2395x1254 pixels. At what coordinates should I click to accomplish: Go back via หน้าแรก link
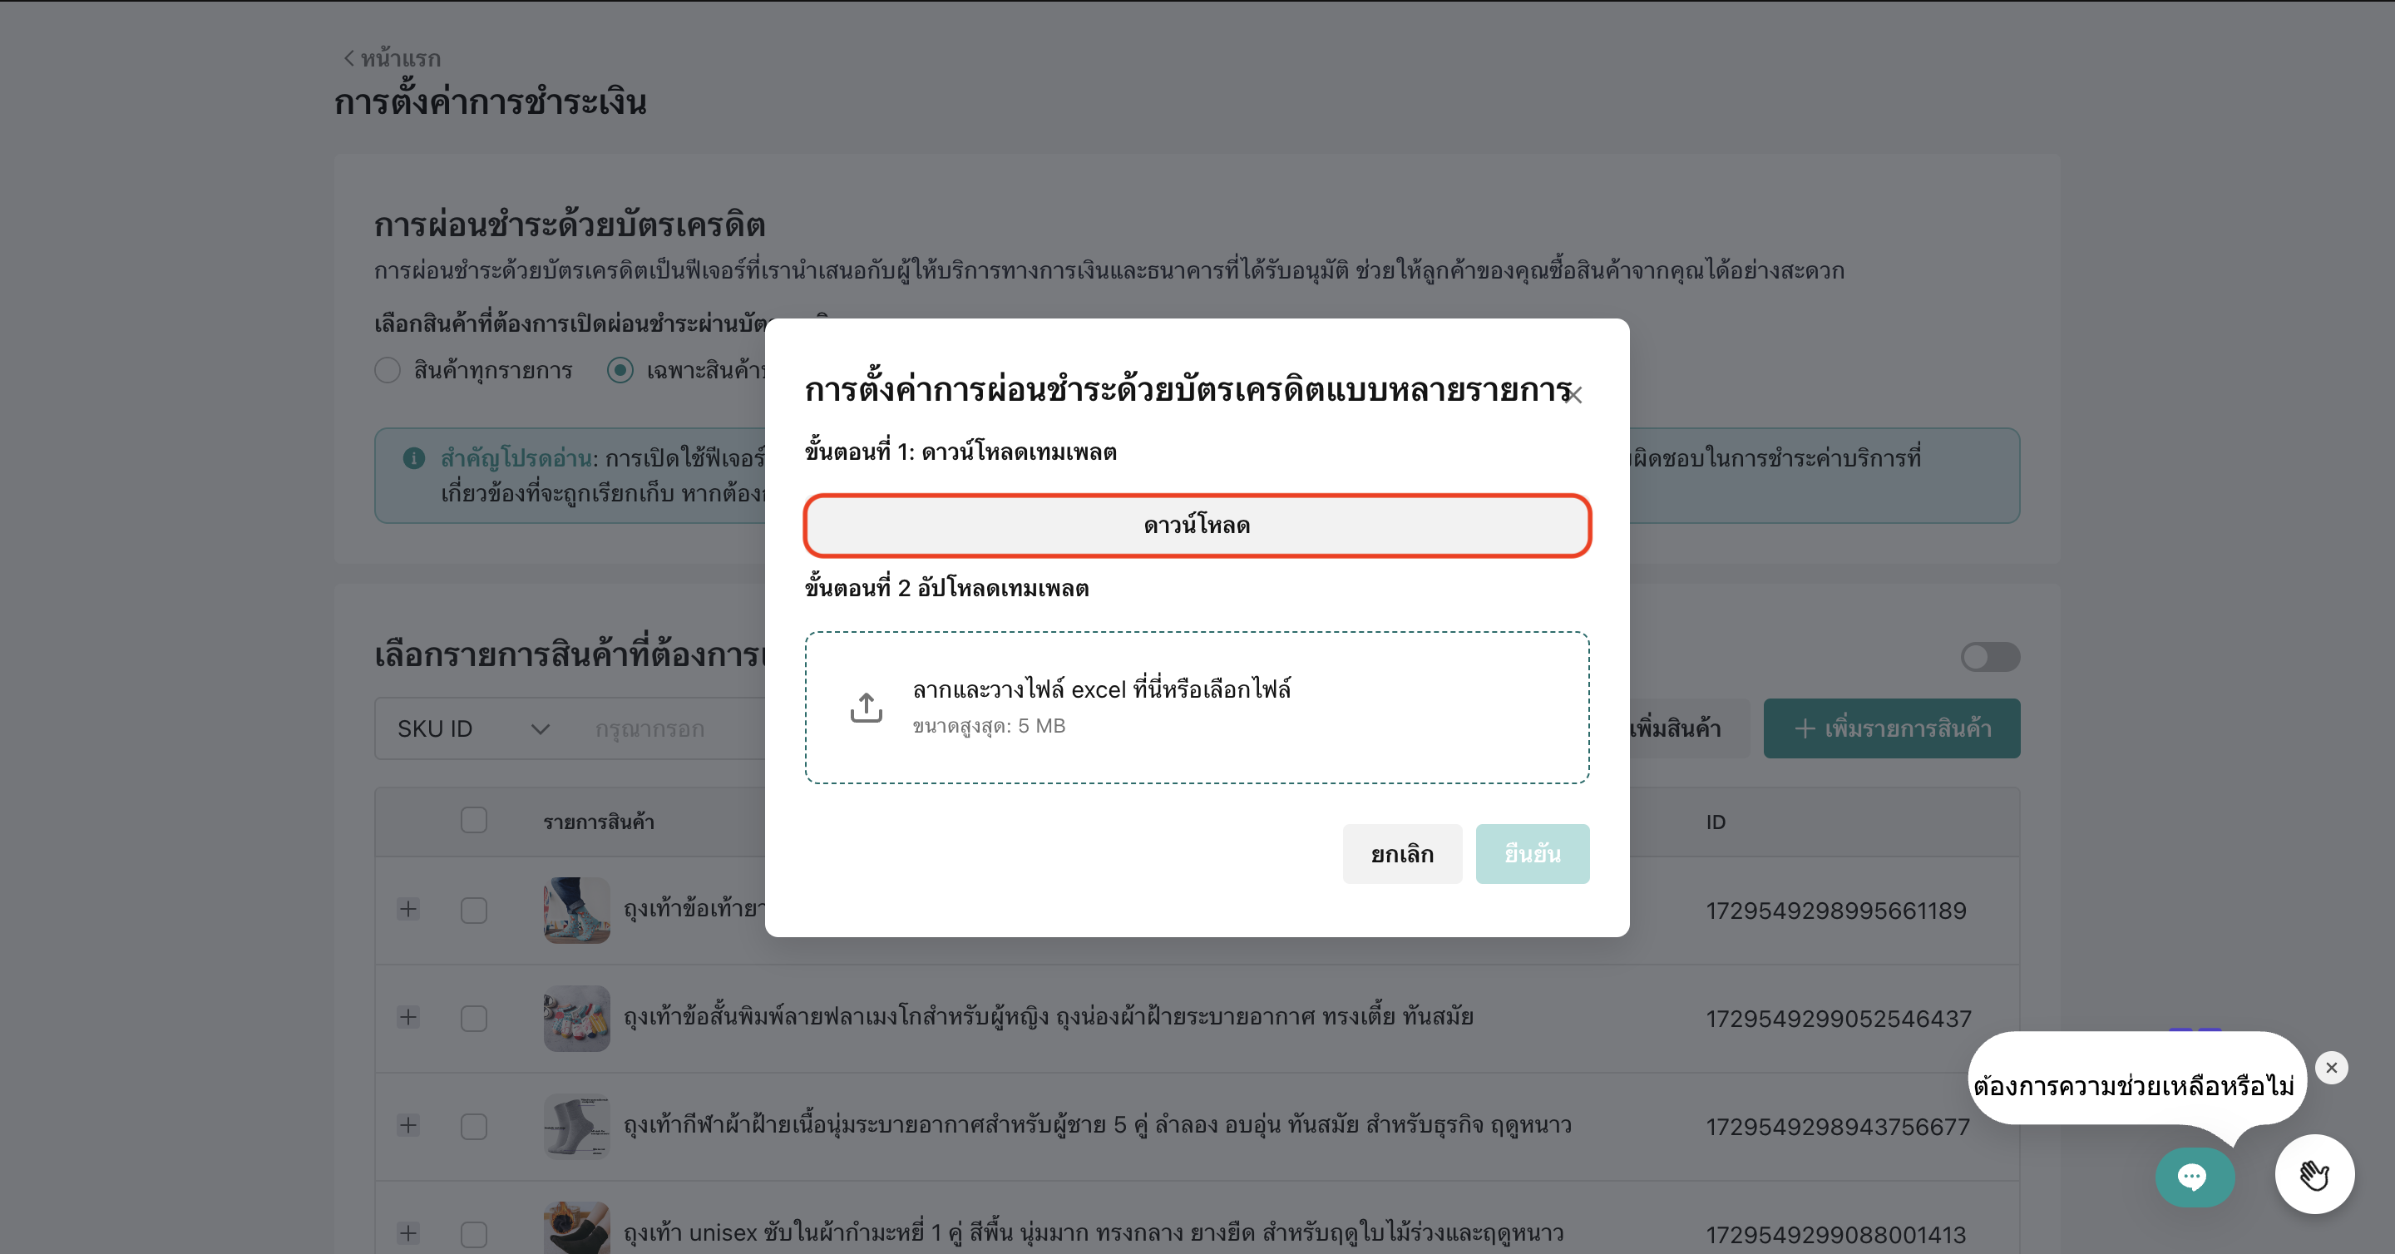pyautogui.click(x=393, y=58)
